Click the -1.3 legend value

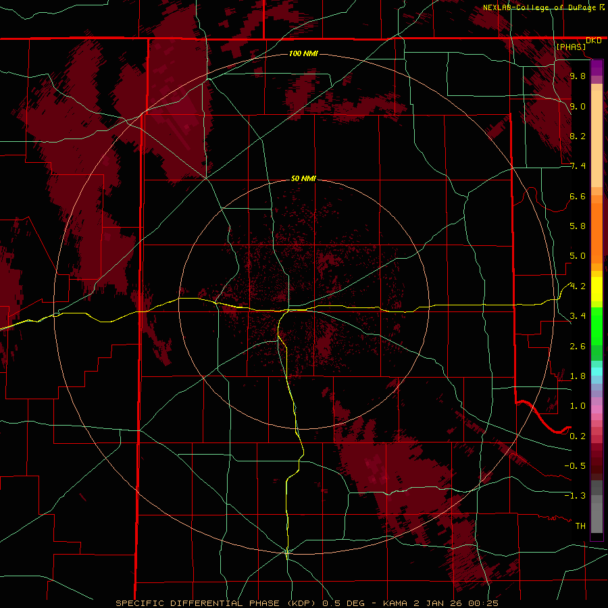(x=575, y=496)
